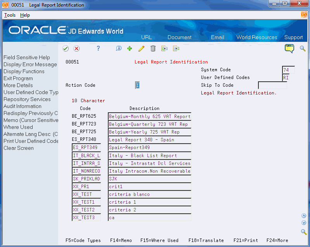The height and width of the screenshot is (247, 310).
Task: Select Alternate Lang Desc option
Action: 31,134
